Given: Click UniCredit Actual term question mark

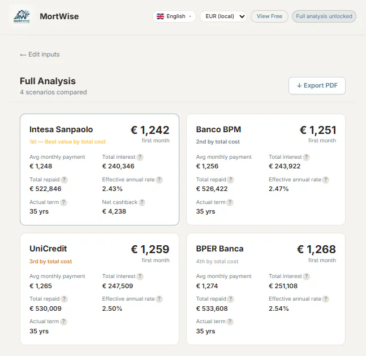Looking at the screenshot, I should (63, 322).
